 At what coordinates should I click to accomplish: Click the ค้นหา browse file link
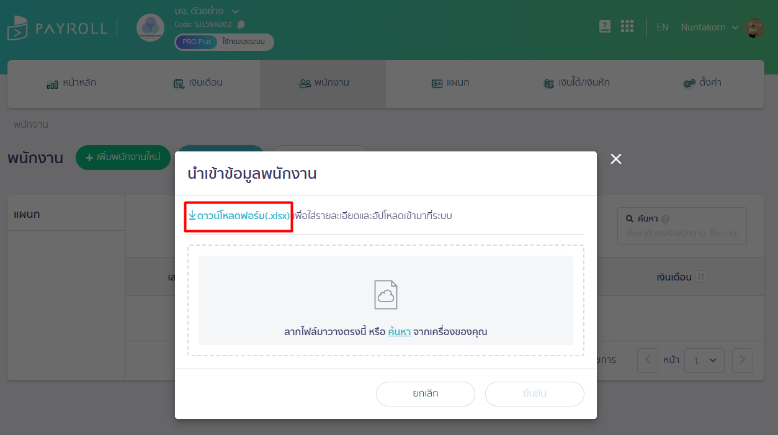[399, 331]
